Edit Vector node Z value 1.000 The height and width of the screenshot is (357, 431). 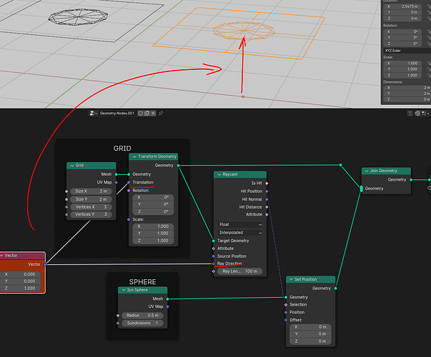(x=21, y=288)
